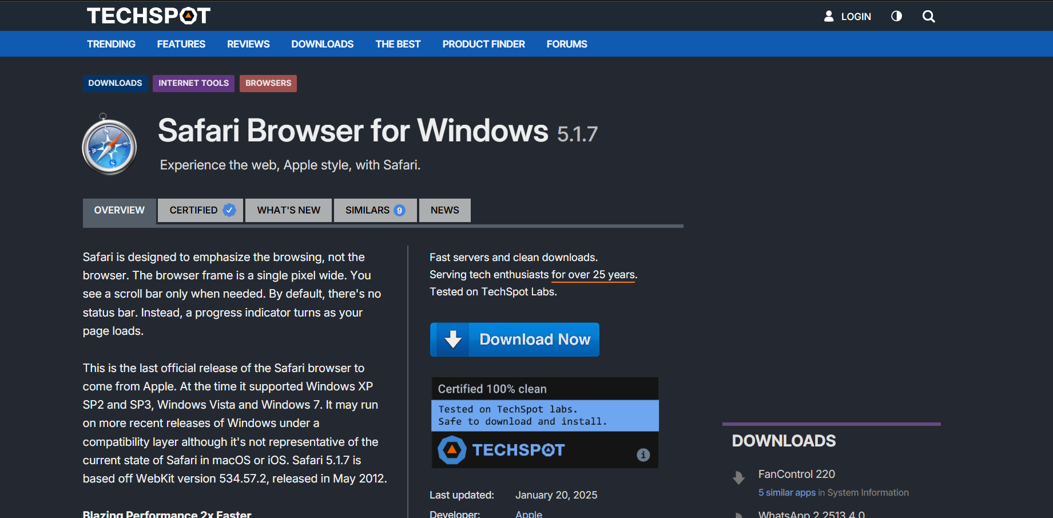Click the user account login icon
Viewport: 1053px width, 518px height.
(829, 16)
